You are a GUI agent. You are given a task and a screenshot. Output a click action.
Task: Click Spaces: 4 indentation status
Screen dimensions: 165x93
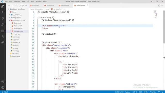pos(128,92)
